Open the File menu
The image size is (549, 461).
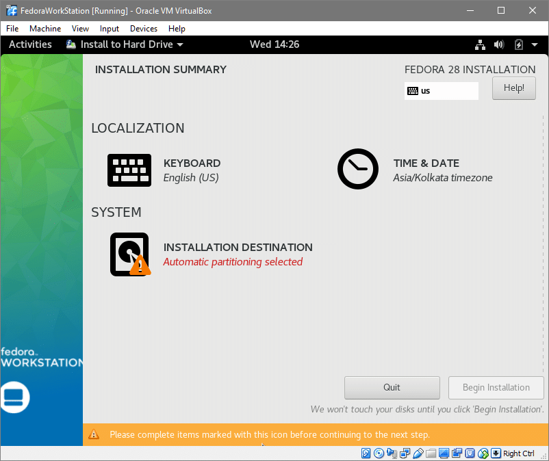[x=12, y=29]
